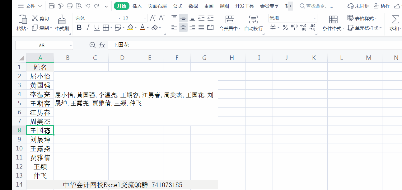Increase font size with A+ icon

coord(153,18)
